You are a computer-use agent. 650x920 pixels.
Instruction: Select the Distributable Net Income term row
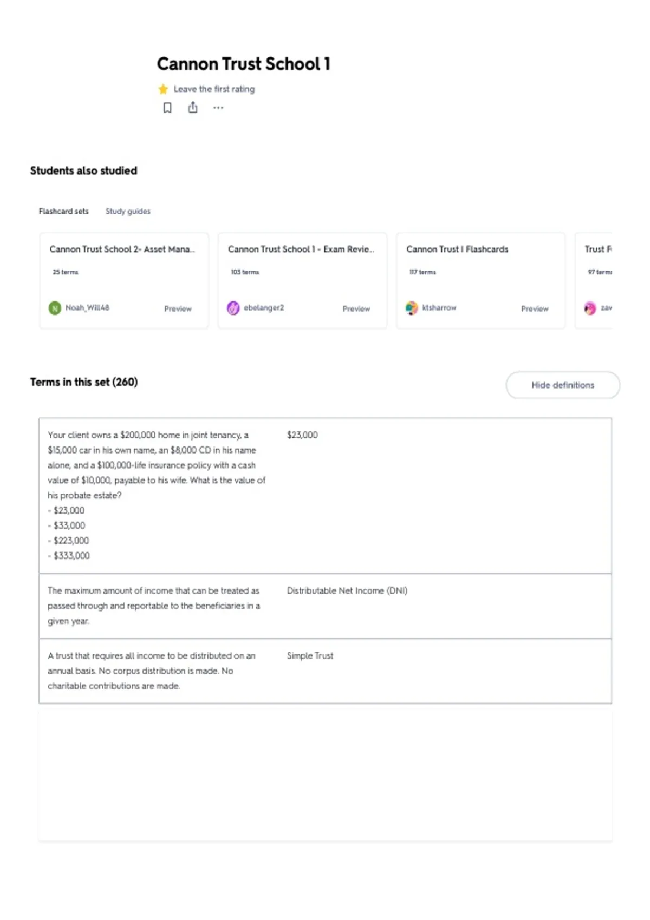tap(325, 606)
